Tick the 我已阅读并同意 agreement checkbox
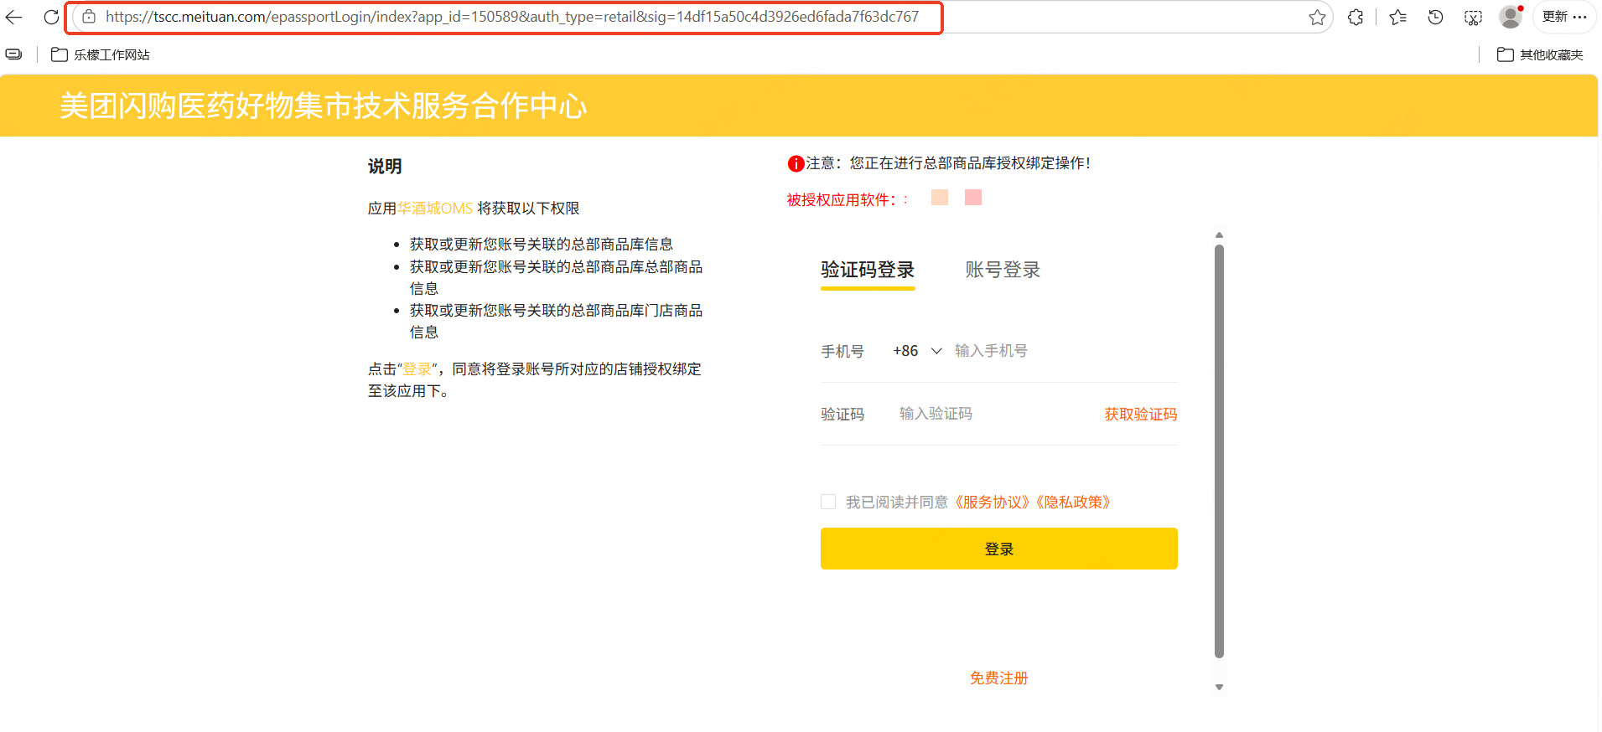1602x732 pixels. (x=828, y=502)
